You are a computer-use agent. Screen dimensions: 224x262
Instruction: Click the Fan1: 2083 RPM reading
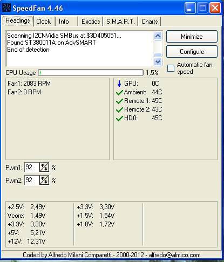[29, 84]
